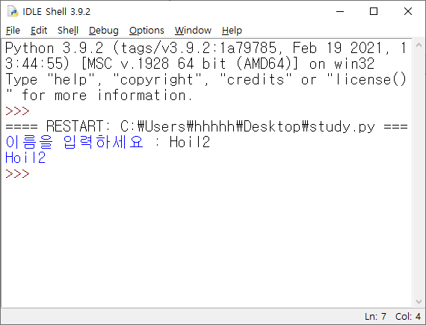Click the 'Python 3.9.2' version banner text
This screenshot has width=426, height=325.
(x=55, y=48)
